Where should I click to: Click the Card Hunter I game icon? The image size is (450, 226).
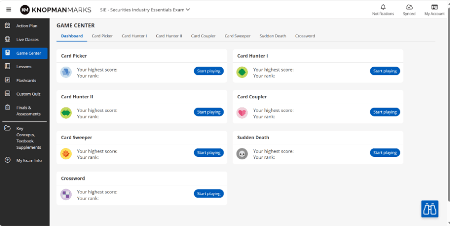coord(242,72)
